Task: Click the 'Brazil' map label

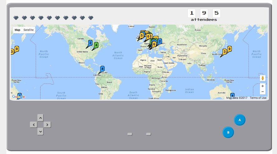Action: tap(109, 82)
